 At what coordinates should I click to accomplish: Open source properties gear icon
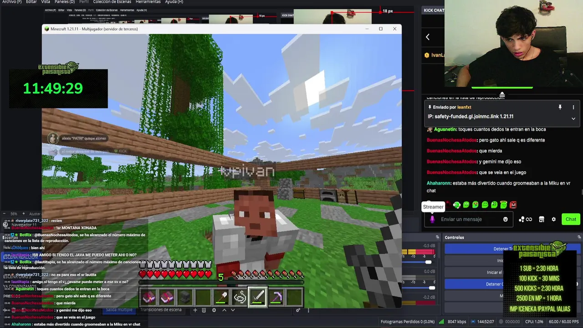coord(214,310)
